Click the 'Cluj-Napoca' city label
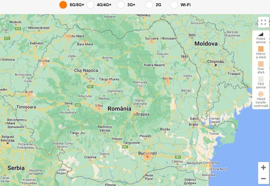The image size is (270, 186). [x=86, y=70]
